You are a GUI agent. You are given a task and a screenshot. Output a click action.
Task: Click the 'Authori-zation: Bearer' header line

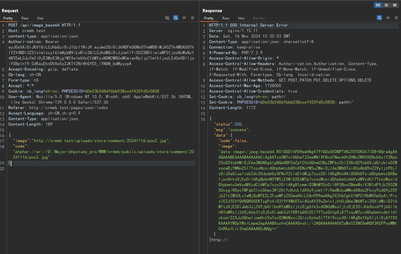(x=34, y=42)
